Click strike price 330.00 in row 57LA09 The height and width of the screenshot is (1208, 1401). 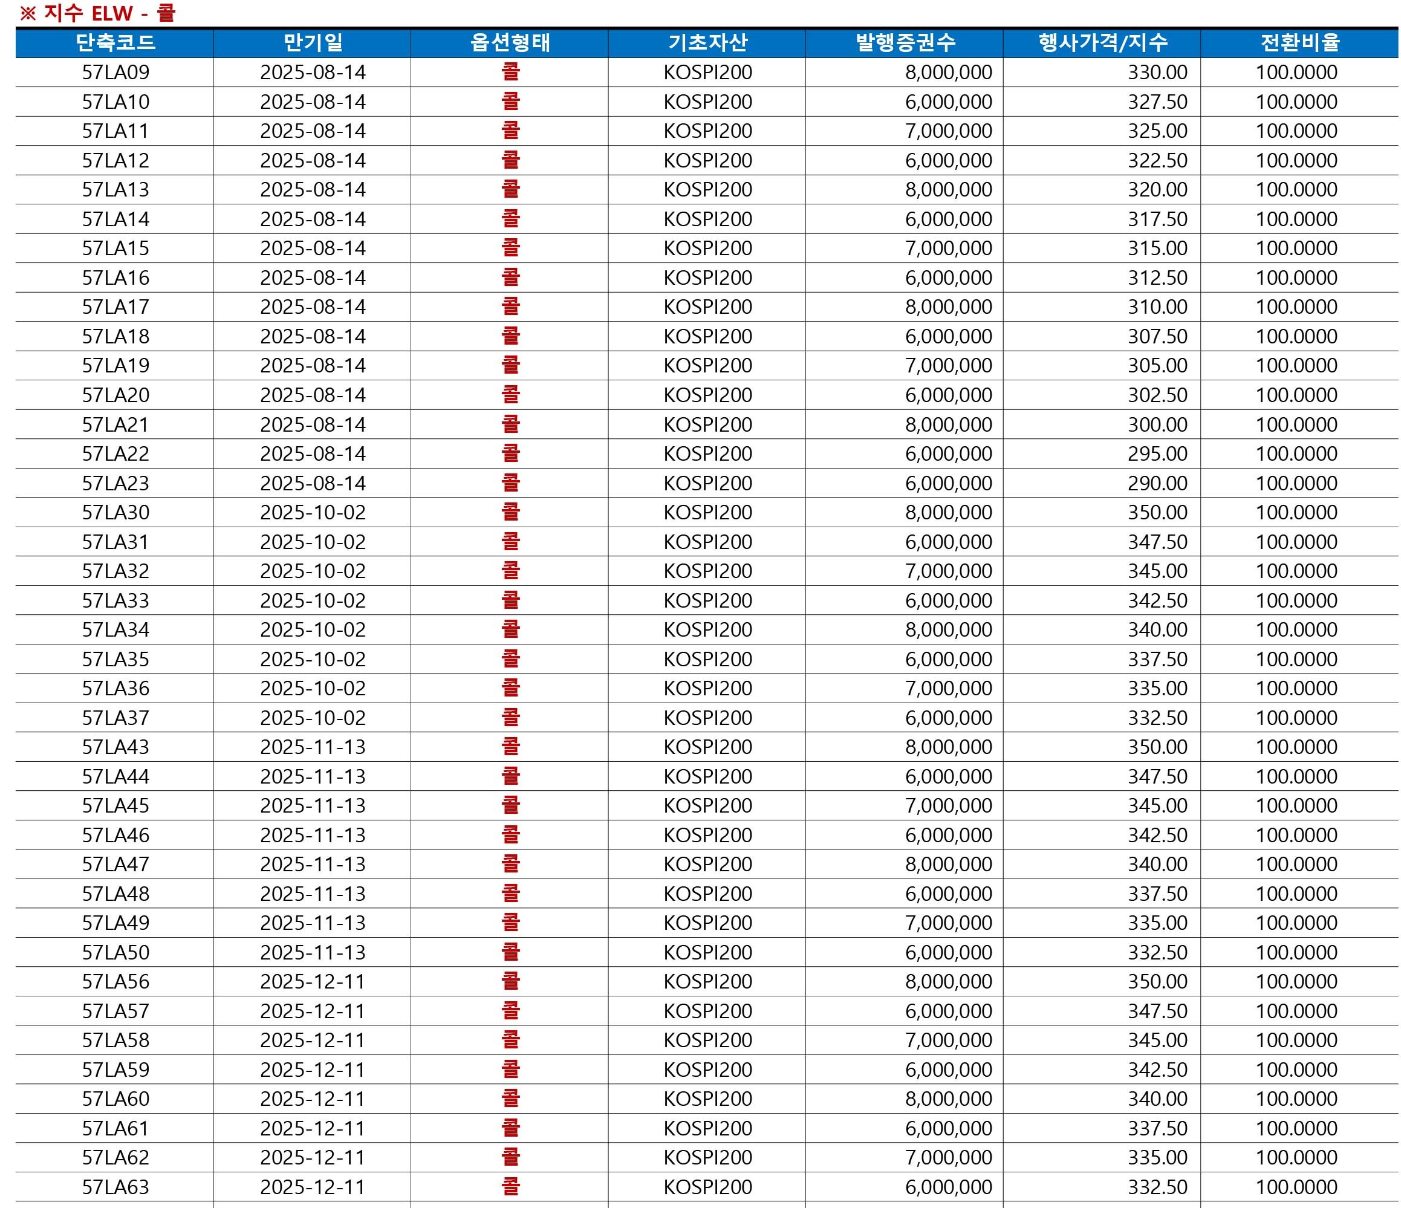[1157, 73]
